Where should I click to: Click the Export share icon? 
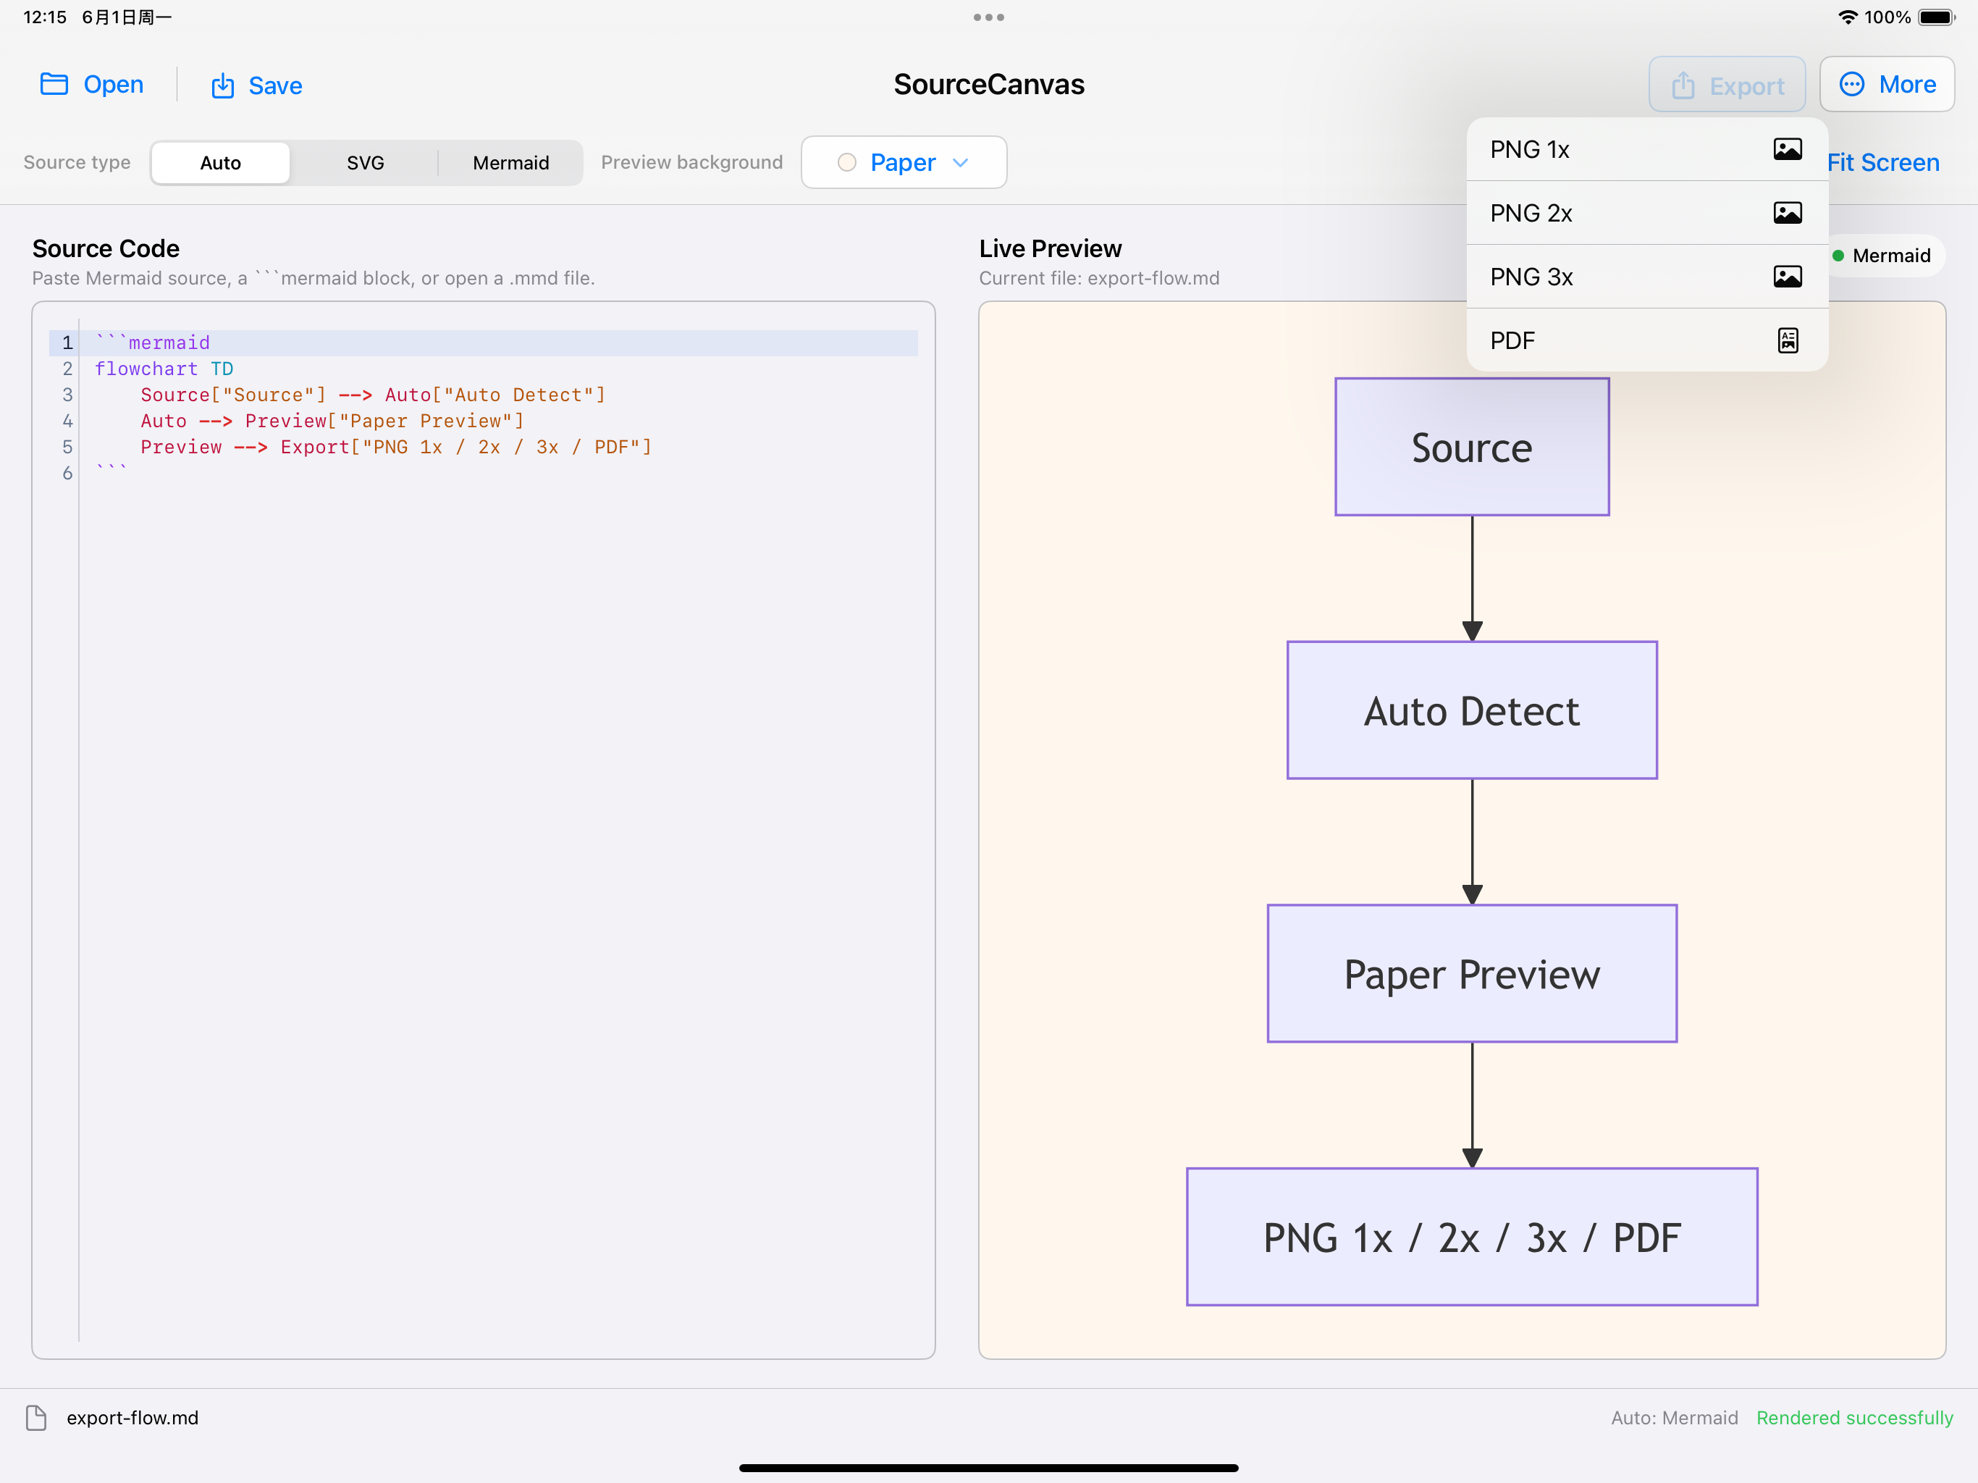tap(1683, 85)
